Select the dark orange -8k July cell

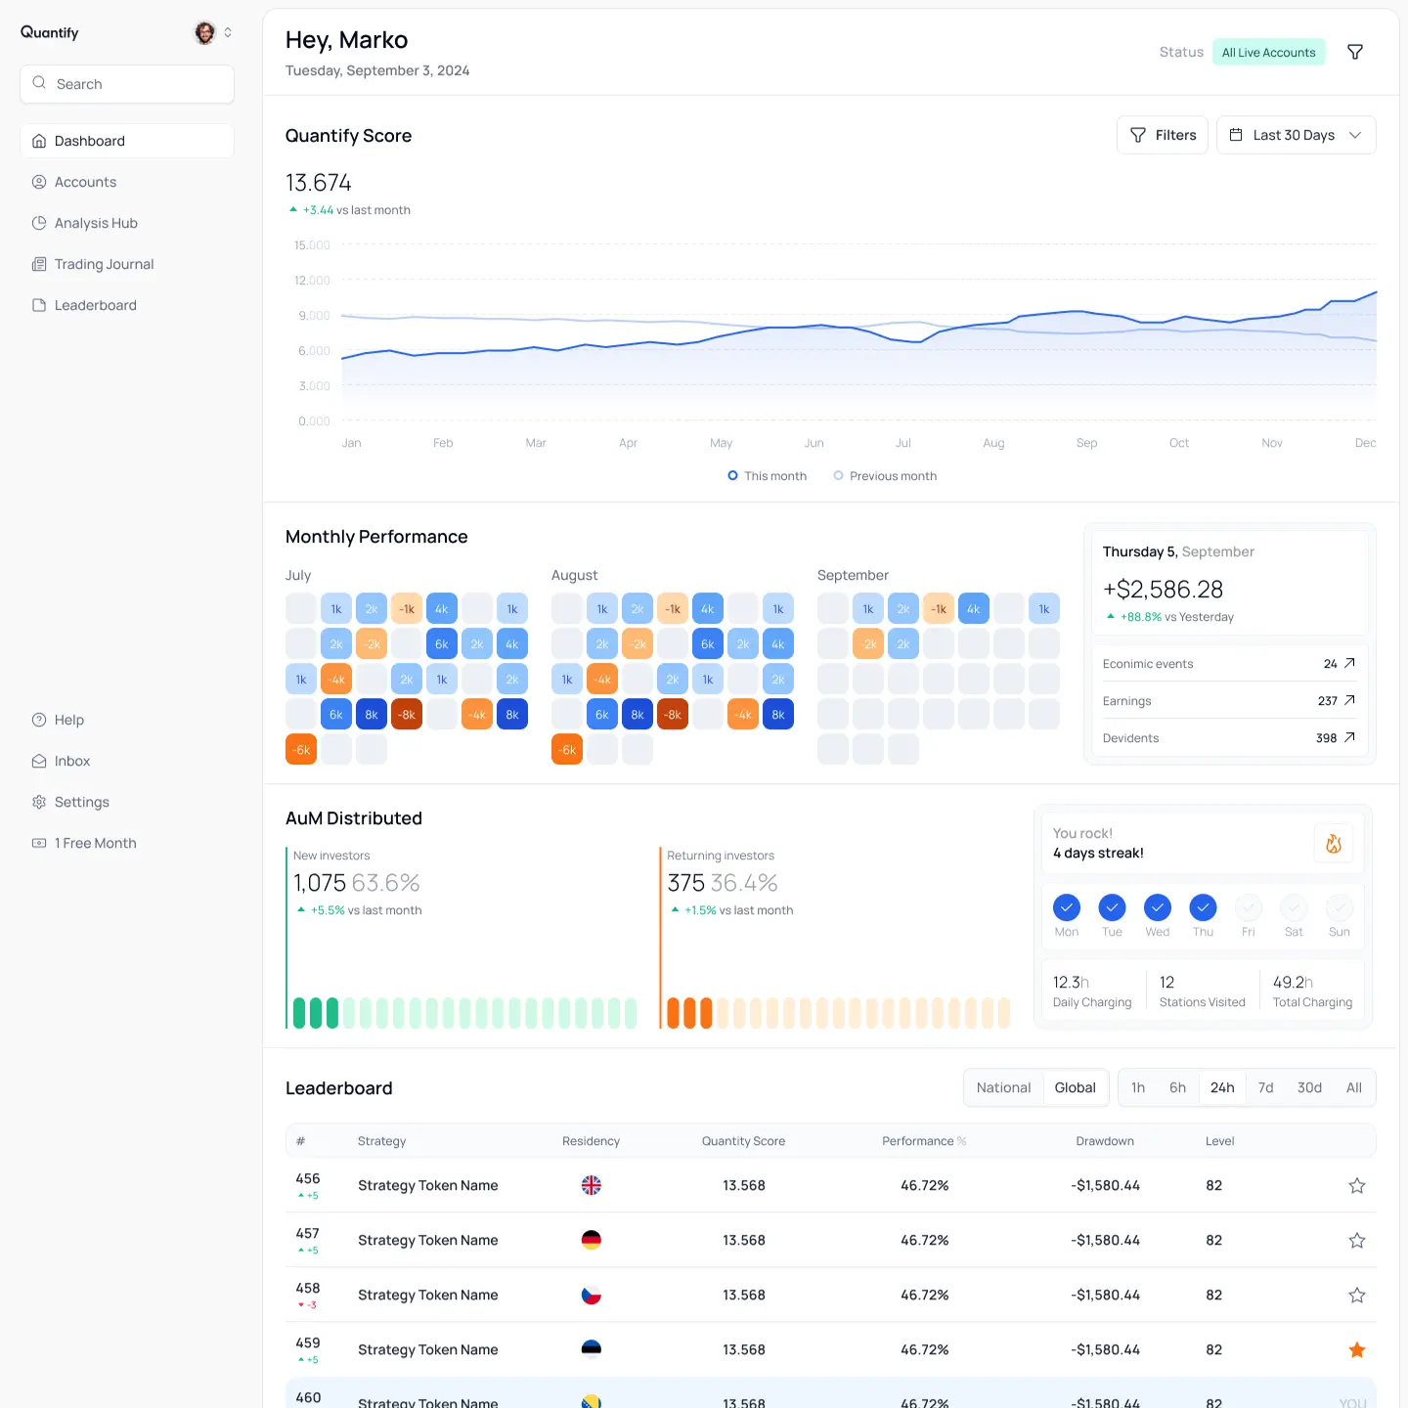point(407,715)
